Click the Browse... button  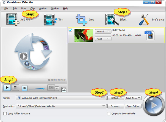(116, 106)
